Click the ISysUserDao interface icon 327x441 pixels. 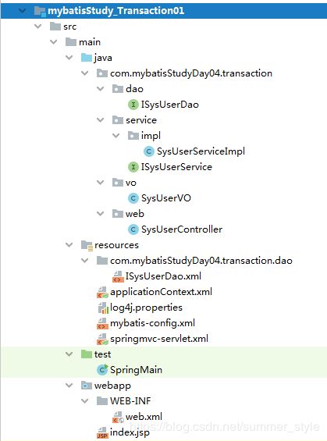coord(133,105)
